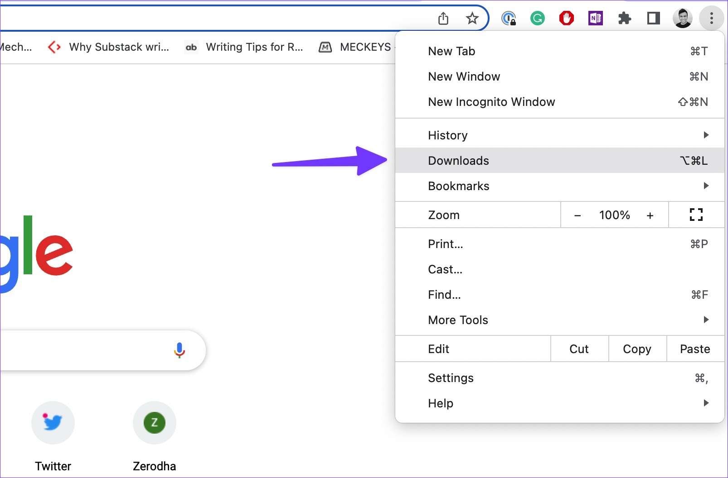Open Settings from the Chrome menu
Viewport: 728px width, 478px height.
560,378
